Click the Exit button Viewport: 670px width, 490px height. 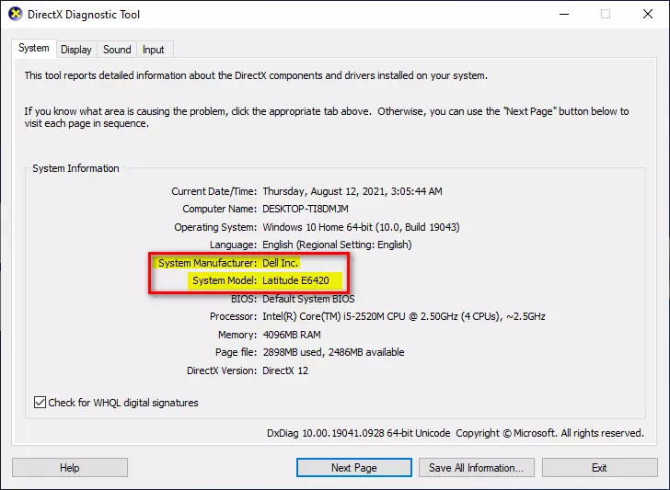599,468
